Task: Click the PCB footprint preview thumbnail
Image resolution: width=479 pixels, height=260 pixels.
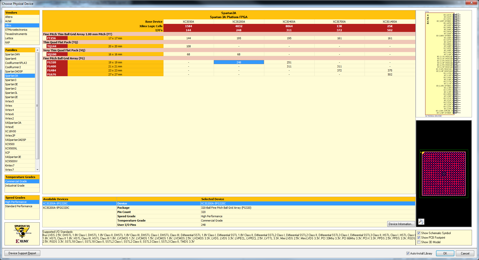Action: (x=444, y=174)
